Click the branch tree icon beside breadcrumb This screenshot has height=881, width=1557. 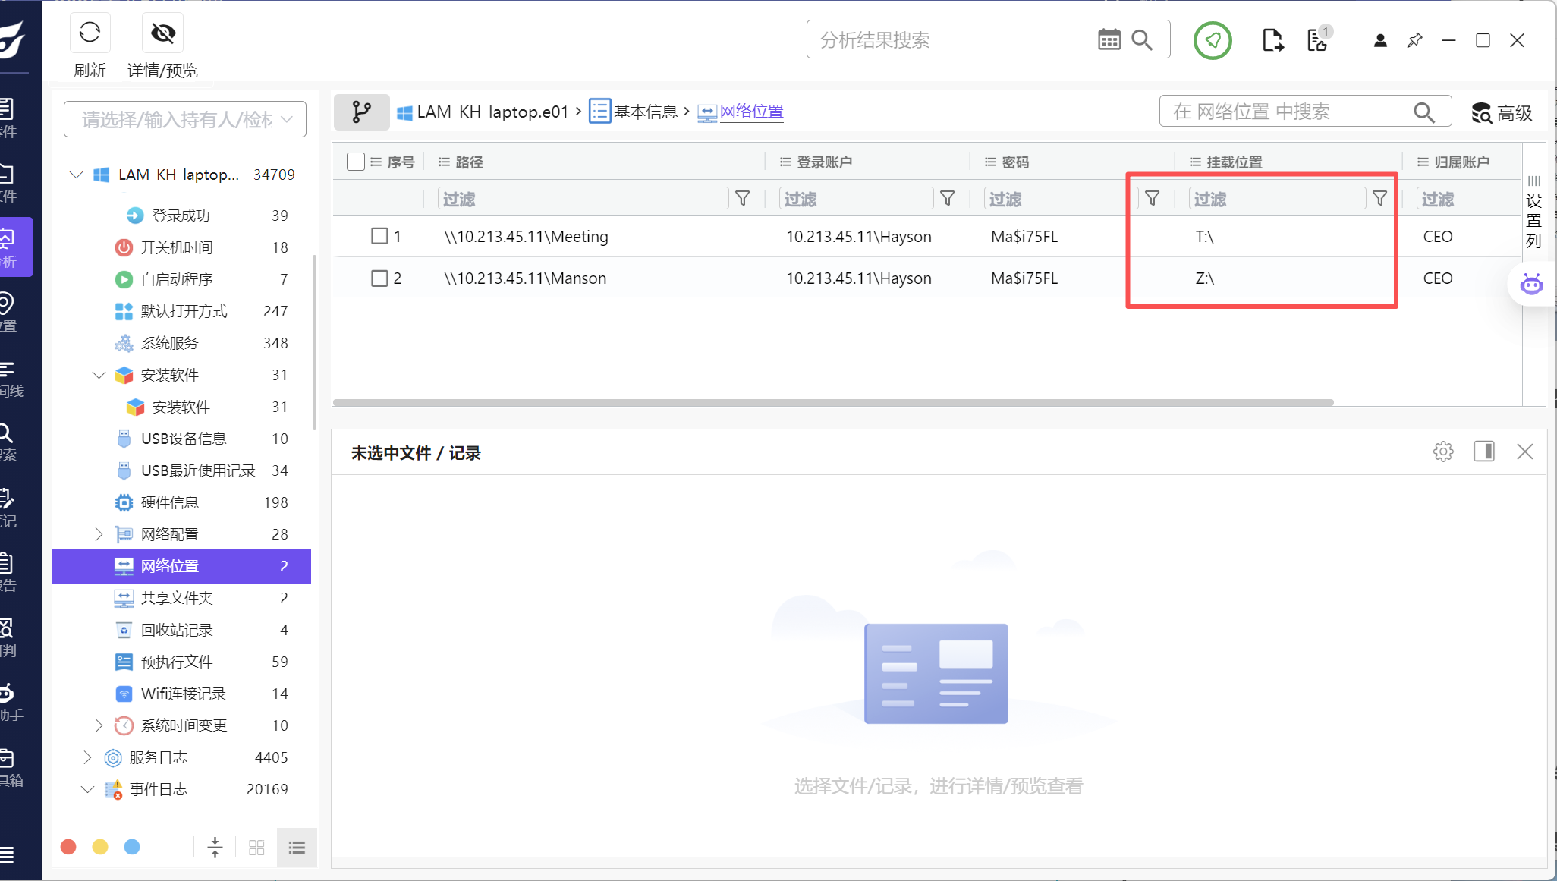tap(362, 112)
